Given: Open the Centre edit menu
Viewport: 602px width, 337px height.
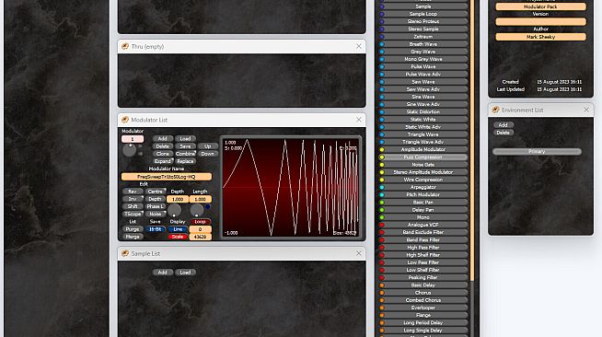Looking at the screenshot, I should (156, 192).
